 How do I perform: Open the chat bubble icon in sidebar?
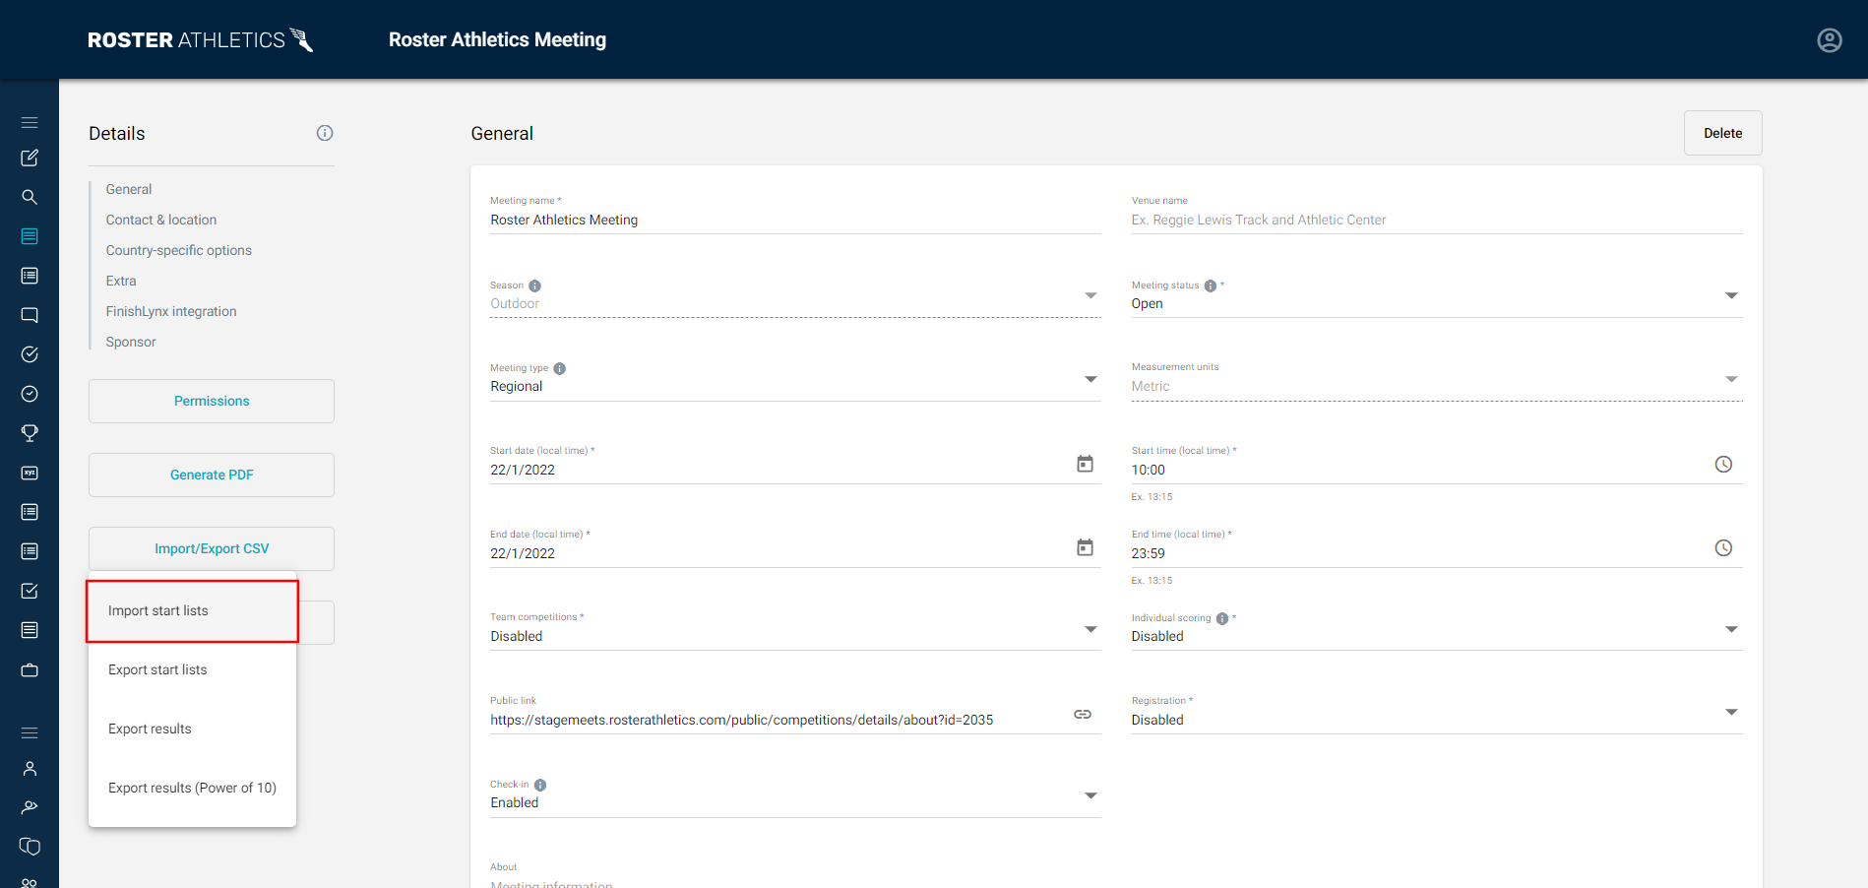(30, 315)
